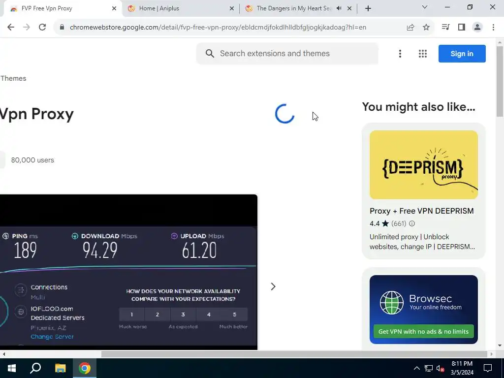This screenshot has height=378, width=504.
Task: Close The Dangers in My Heart tab
Action: pos(349,8)
